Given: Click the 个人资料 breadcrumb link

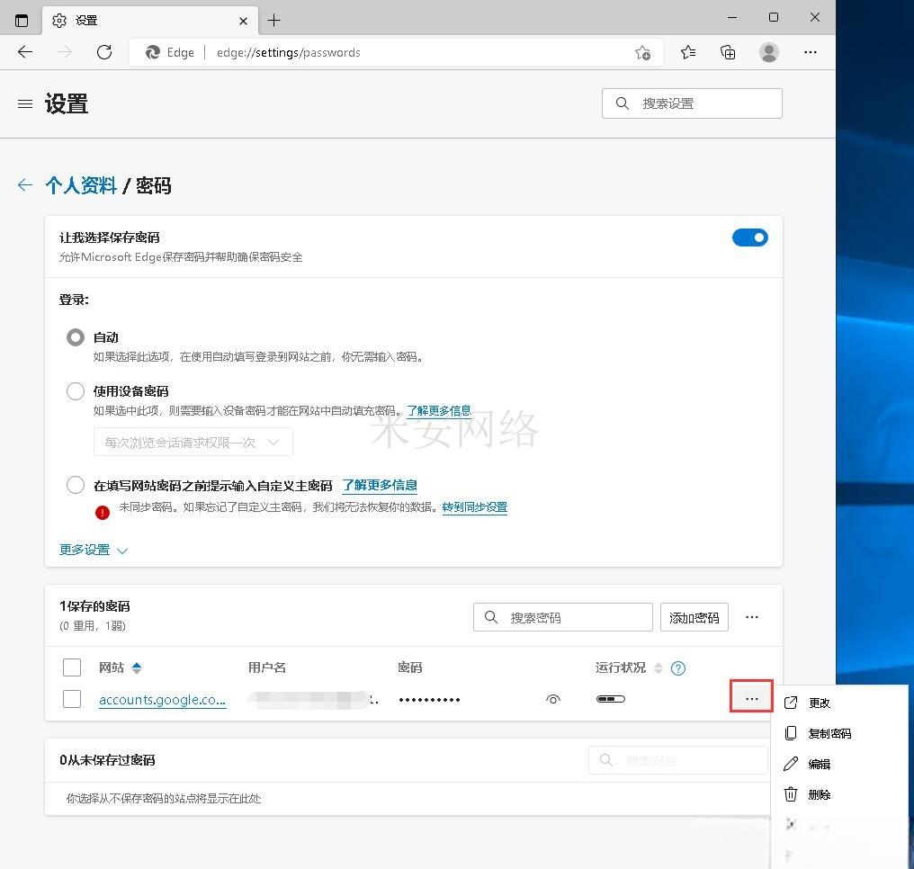Looking at the screenshot, I should [x=81, y=185].
